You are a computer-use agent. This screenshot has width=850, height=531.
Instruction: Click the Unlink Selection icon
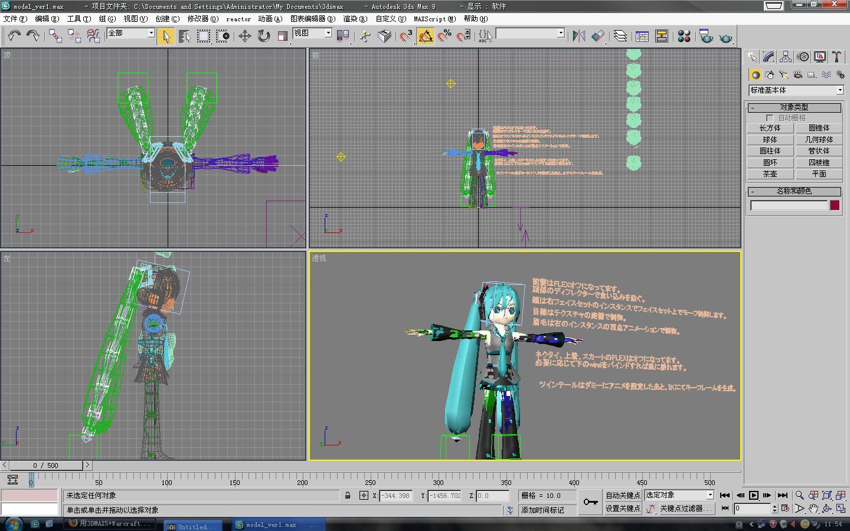tap(74, 36)
